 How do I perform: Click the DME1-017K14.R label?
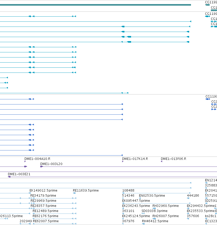pos(135,159)
